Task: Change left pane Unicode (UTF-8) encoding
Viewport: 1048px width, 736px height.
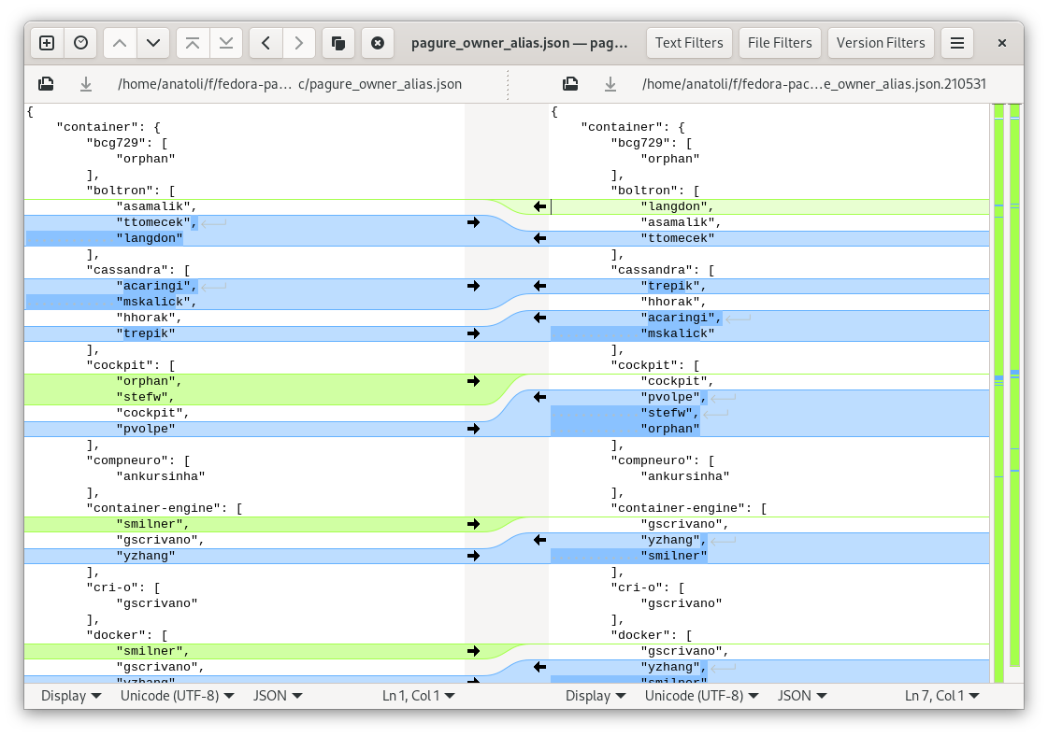Action: [x=177, y=696]
